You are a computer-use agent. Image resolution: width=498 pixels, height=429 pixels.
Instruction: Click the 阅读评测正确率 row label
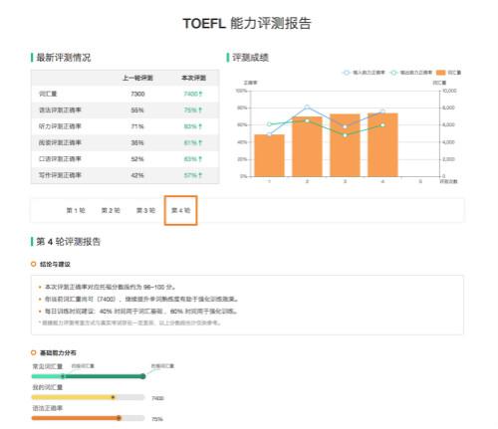pyautogui.click(x=60, y=142)
